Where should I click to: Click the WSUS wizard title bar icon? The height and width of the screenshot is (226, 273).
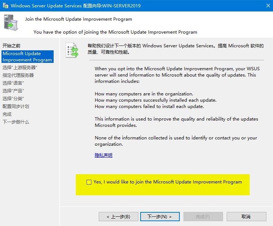pyautogui.click(x=5, y=6)
